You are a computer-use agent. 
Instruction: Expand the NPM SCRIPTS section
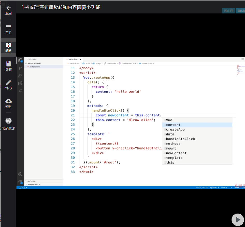(x=34, y=185)
